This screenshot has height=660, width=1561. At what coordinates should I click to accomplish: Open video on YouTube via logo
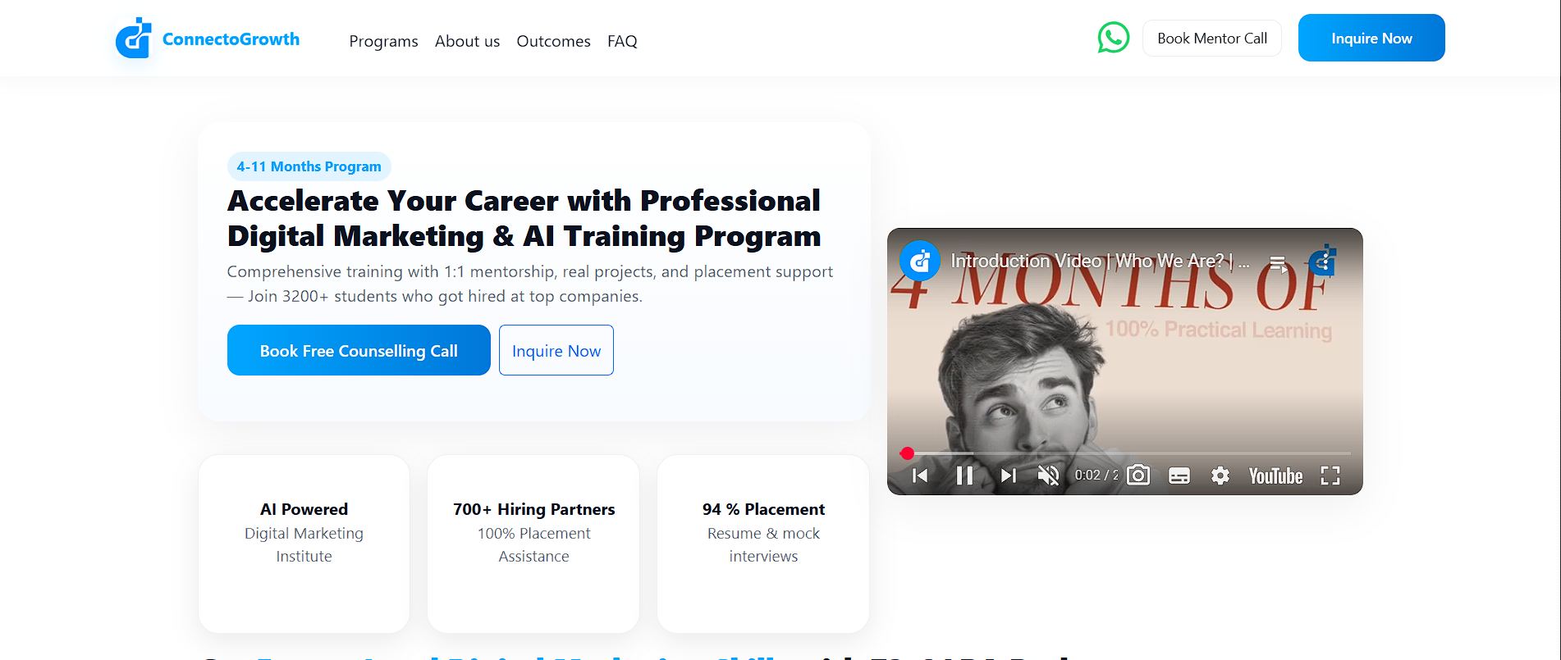click(1275, 476)
